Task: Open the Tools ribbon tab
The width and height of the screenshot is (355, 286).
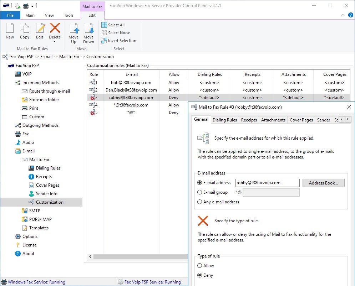Action: click(69, 15)
